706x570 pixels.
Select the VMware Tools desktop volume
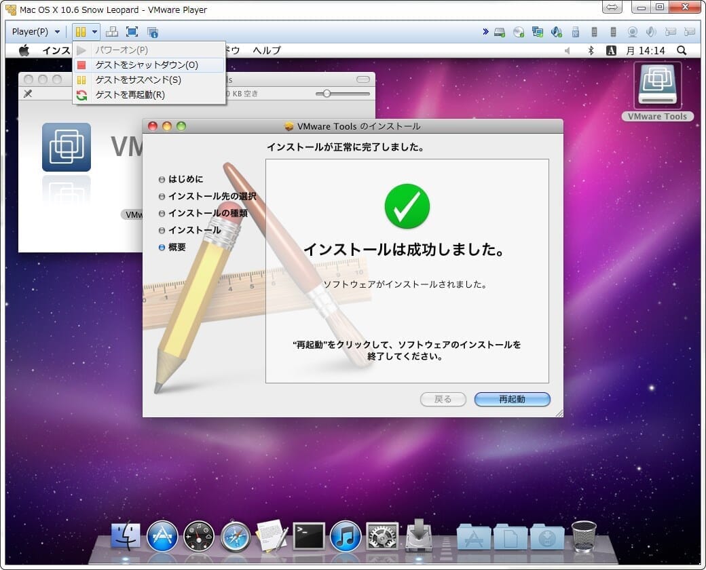click(657, 93)
